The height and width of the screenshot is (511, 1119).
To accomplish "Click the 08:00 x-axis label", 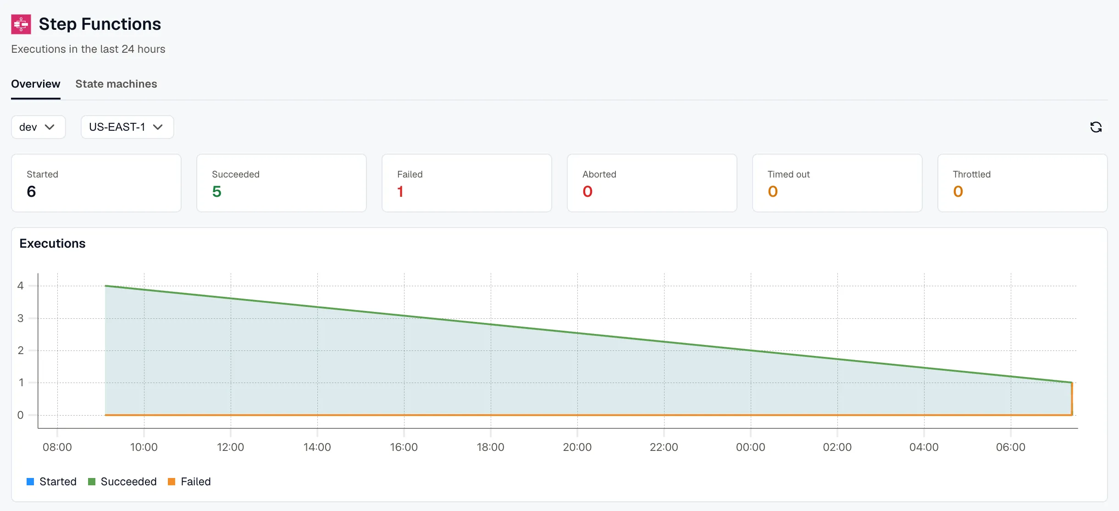I will coord(57,447).
